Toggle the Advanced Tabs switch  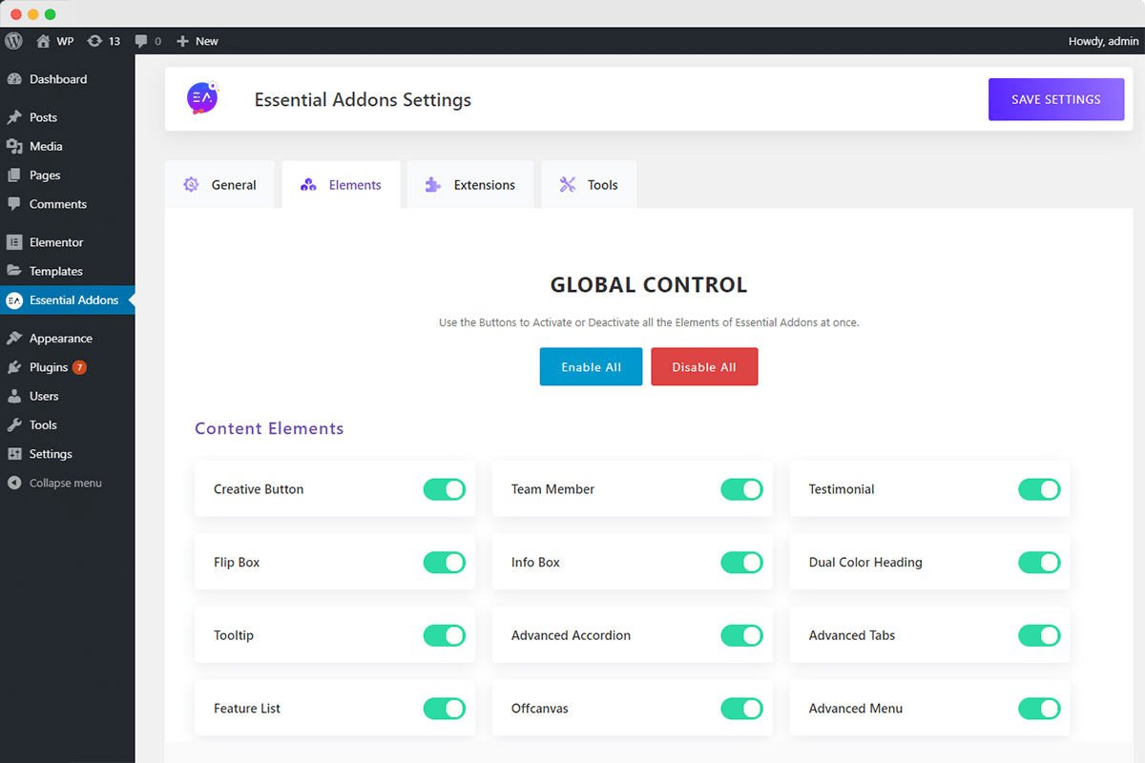pyautogui.click(x=1040, y=635)
